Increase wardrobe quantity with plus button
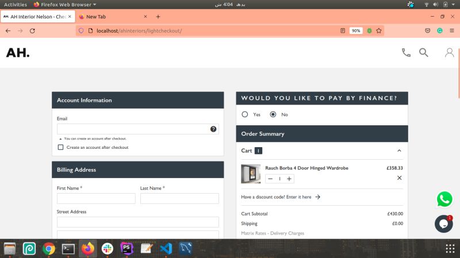This screenshot has height=258, width=460. [289, 179]
